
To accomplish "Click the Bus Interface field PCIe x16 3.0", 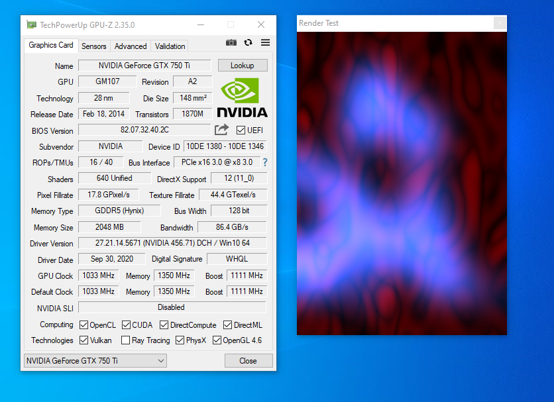I will coord(217,162).
